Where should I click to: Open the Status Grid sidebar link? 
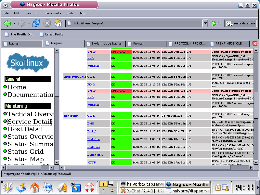tap(26, 151)
